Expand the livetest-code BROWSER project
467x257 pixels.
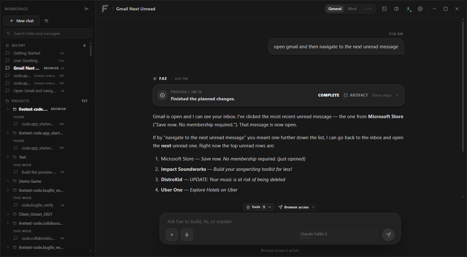coord(8,109)
